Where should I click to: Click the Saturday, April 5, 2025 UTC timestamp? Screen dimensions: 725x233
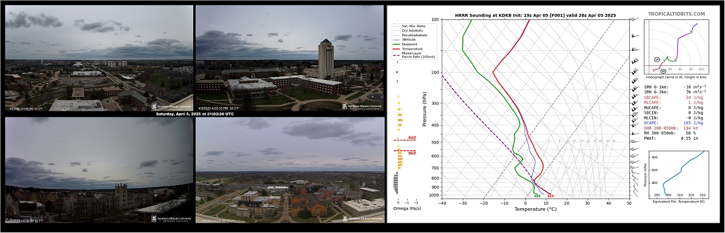(x=194, y=114)
